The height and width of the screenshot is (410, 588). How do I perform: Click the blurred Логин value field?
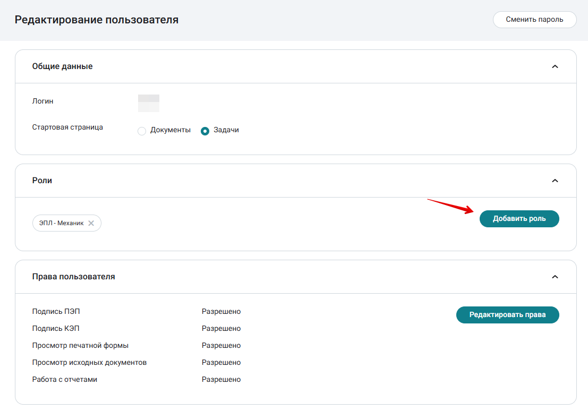[149, 103]
